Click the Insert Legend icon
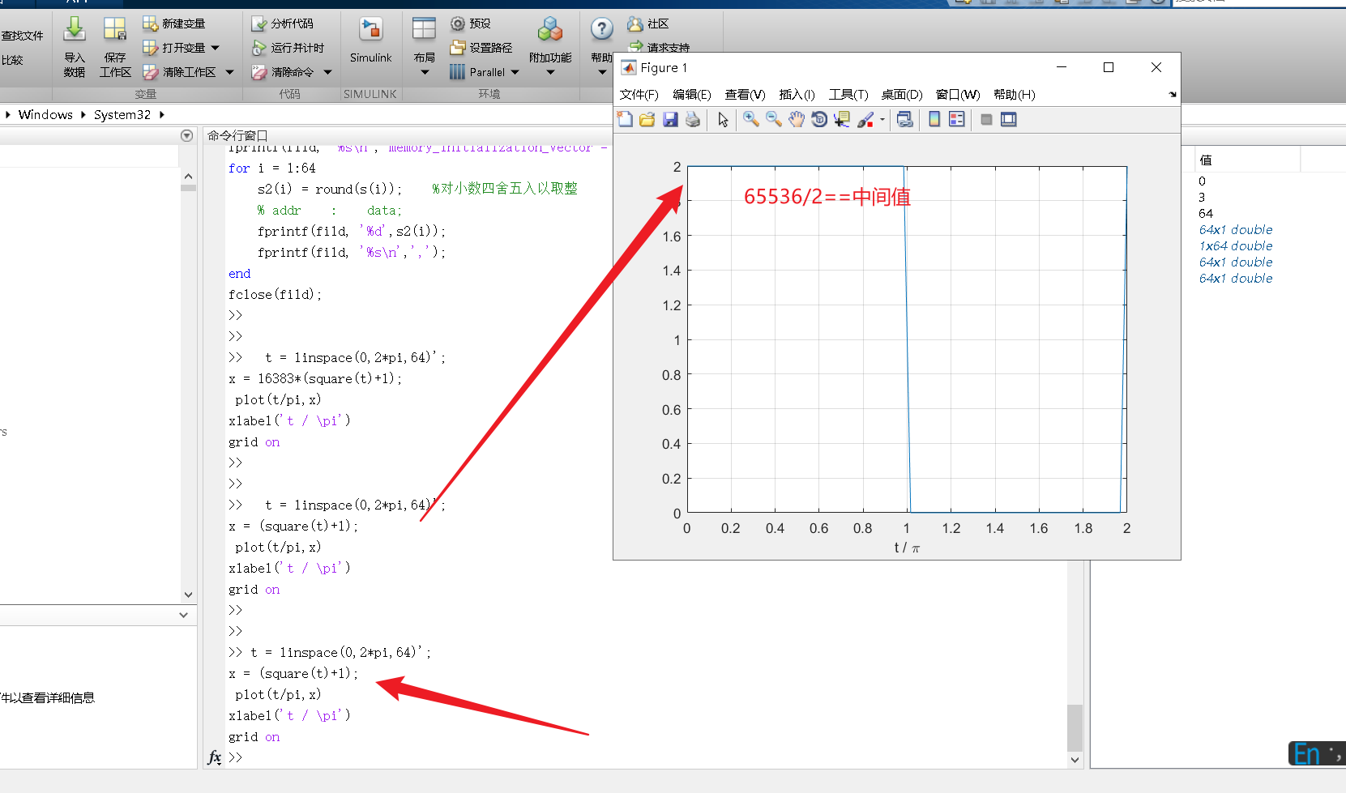 957,119
